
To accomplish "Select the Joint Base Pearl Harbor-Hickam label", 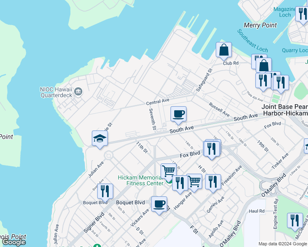I will pos(285,110).
